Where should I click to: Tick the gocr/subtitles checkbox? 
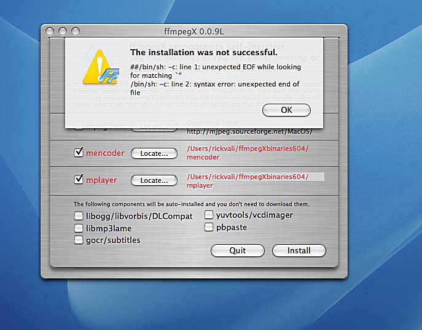click(x=79, y=240)
